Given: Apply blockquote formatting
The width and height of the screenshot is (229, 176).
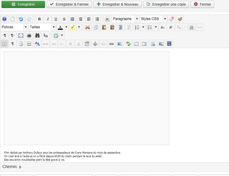Looking at the screenshot, I should tap(107, 19).
